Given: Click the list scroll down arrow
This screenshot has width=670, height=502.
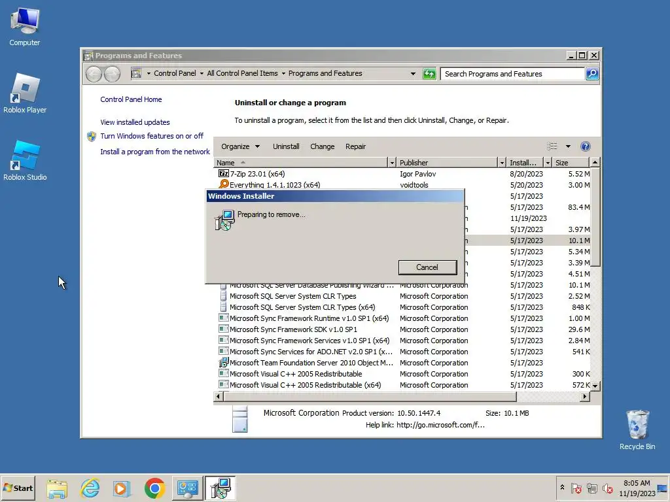Looking at the screenshot, I should point(595,386).
